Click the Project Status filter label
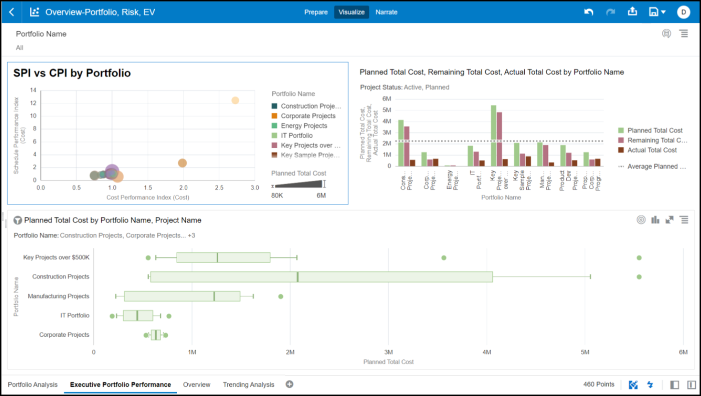Viewport: 701px width, 396px height. coord(381,87)
